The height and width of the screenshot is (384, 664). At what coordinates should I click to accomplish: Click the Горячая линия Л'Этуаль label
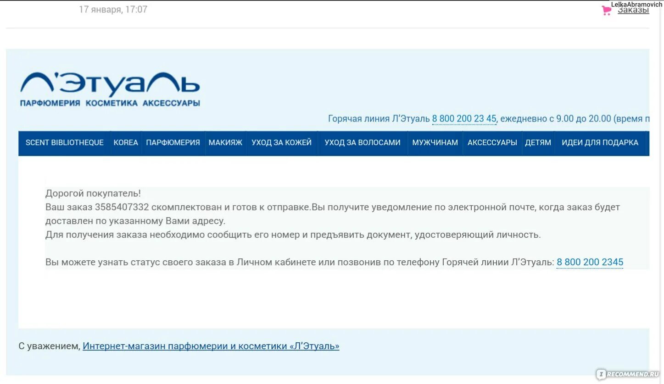pyautogui.click(x=379, y=119)
